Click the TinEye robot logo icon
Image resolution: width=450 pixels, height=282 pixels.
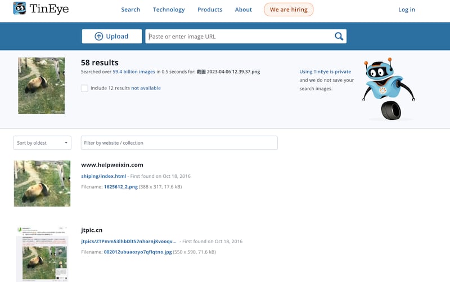click(20, 8)
